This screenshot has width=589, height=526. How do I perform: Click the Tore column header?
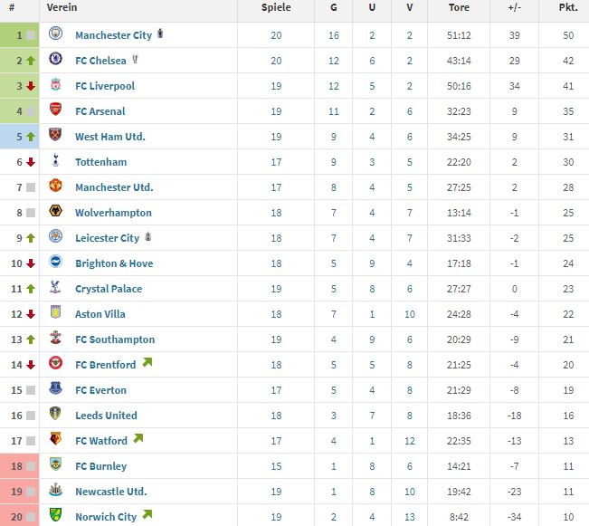pos(459,7)
